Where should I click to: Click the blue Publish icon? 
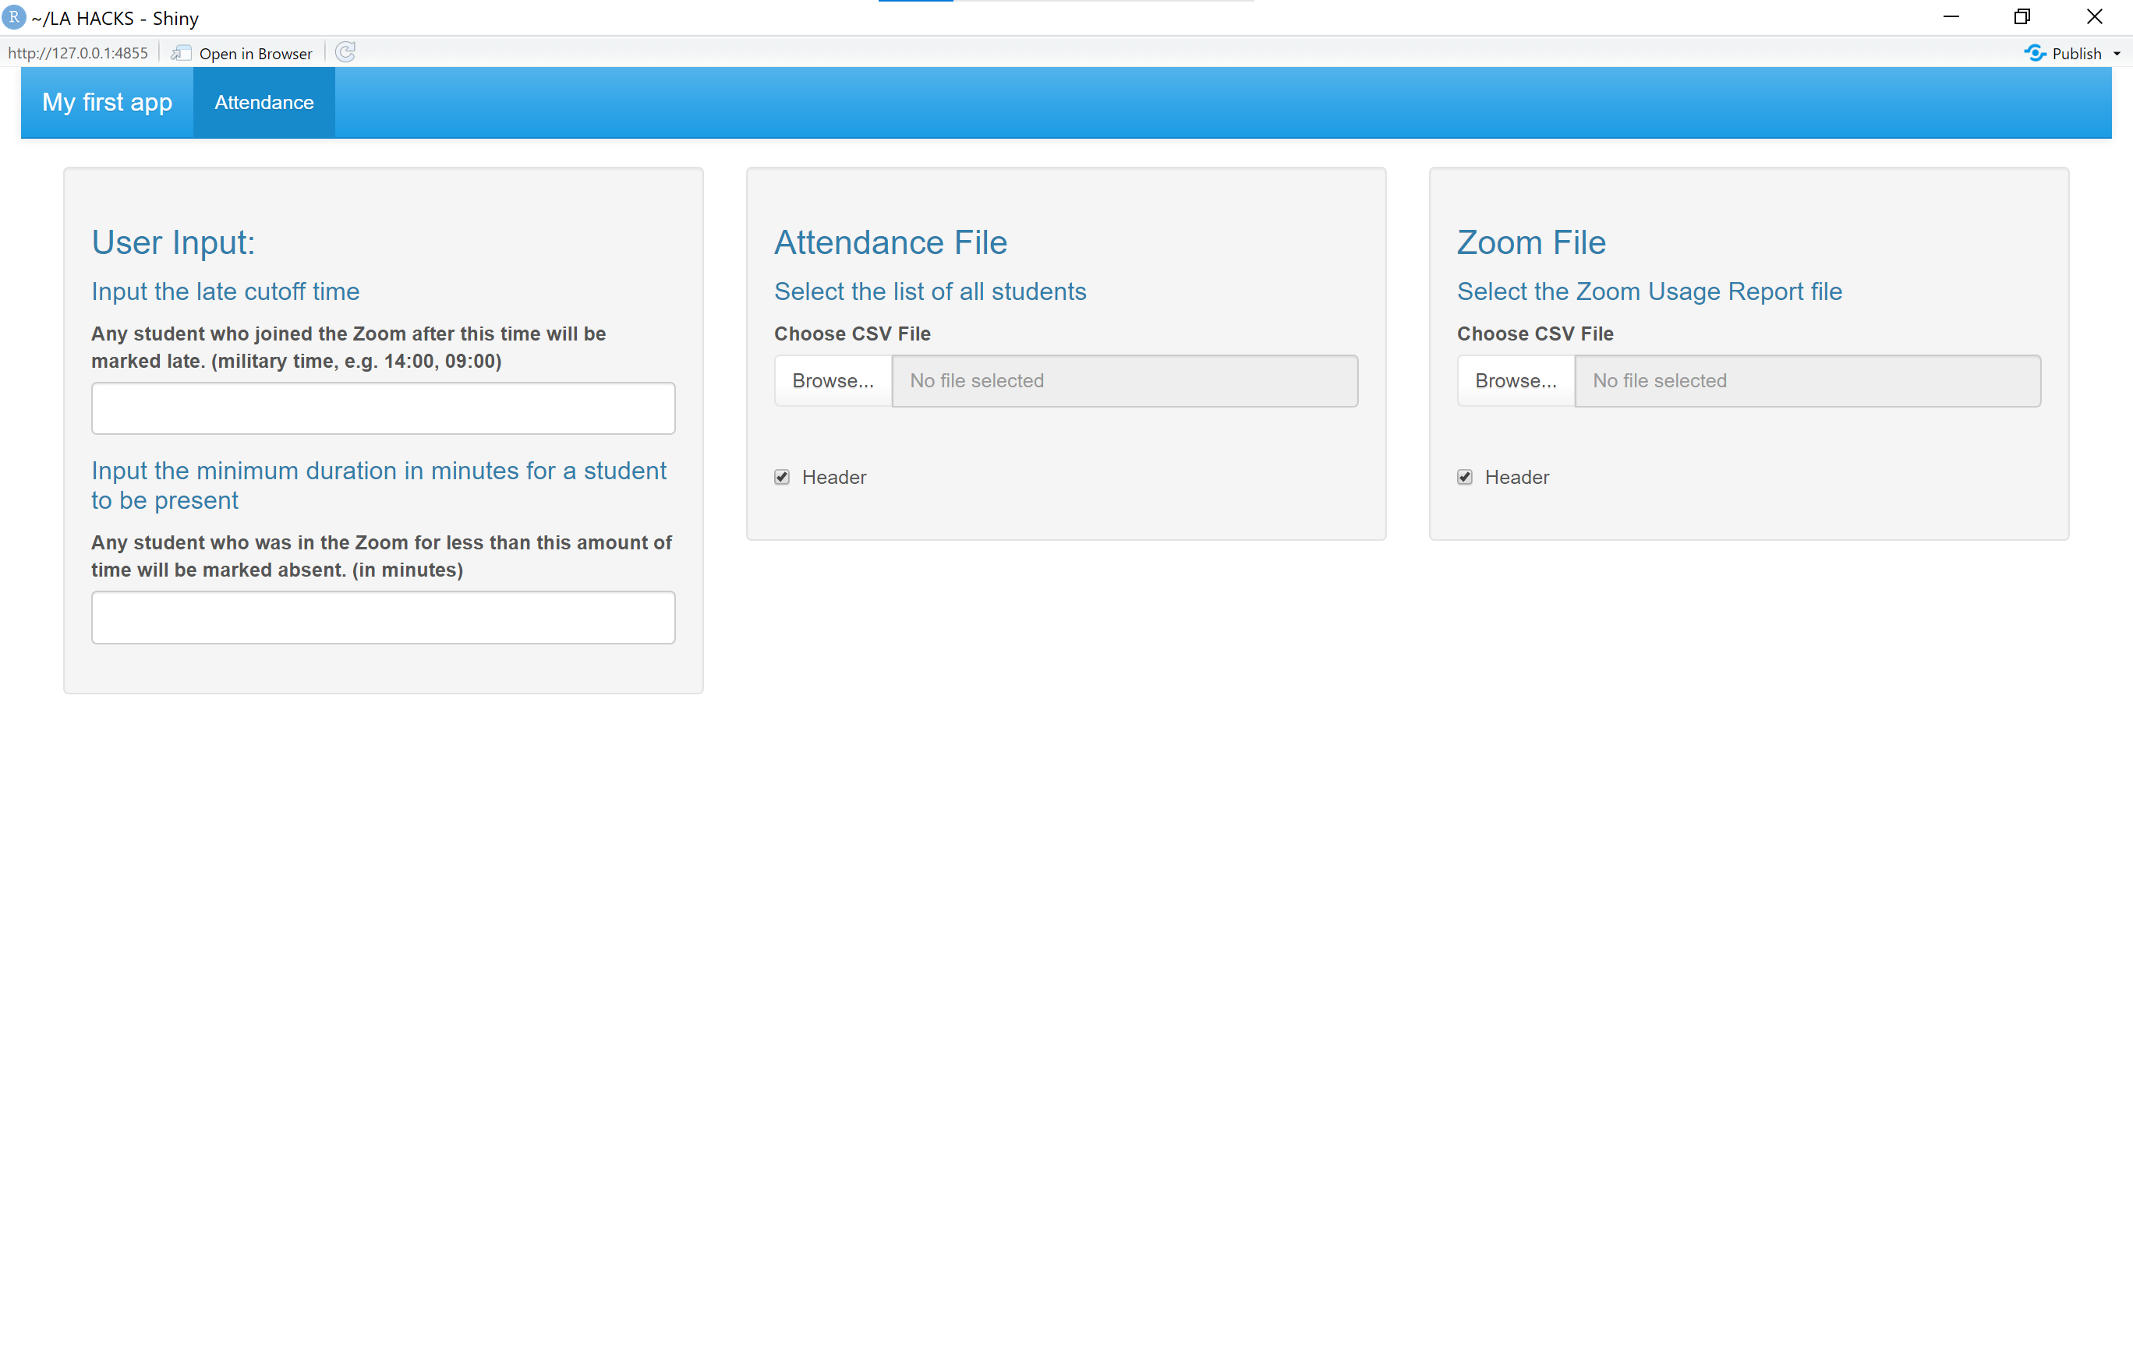click(2035, 53)
